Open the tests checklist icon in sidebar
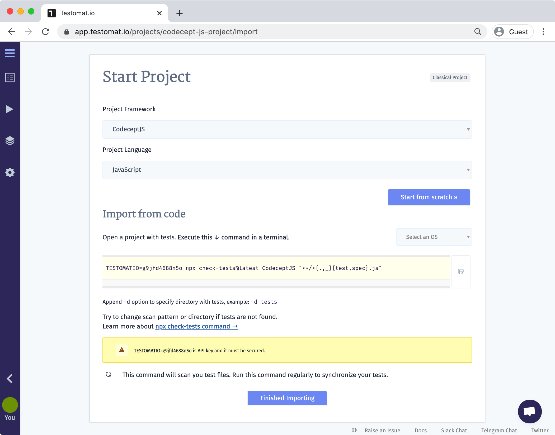 click(10, 78)
